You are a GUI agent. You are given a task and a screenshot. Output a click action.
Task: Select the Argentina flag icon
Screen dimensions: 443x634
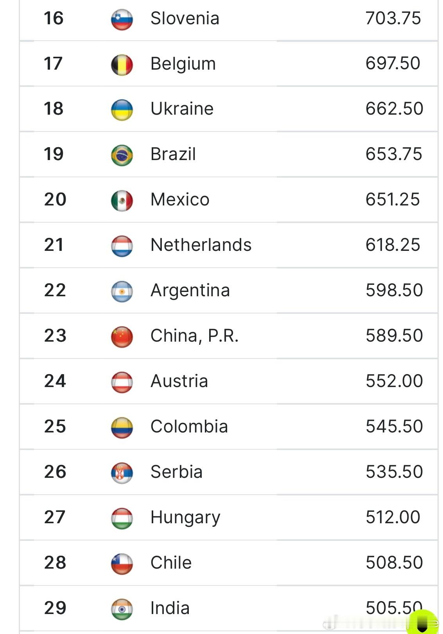click(122, 292)
